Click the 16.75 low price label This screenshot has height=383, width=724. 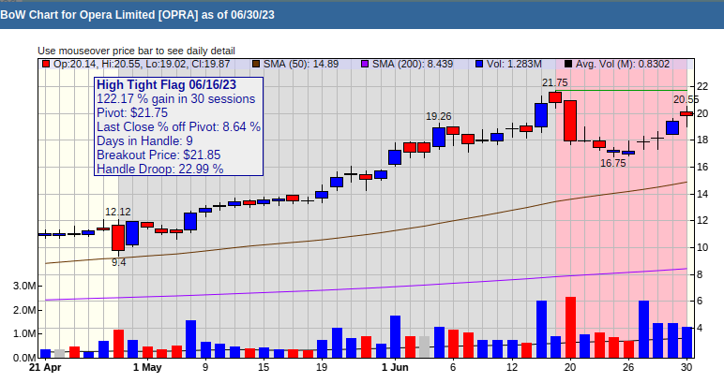coord(612,163)
